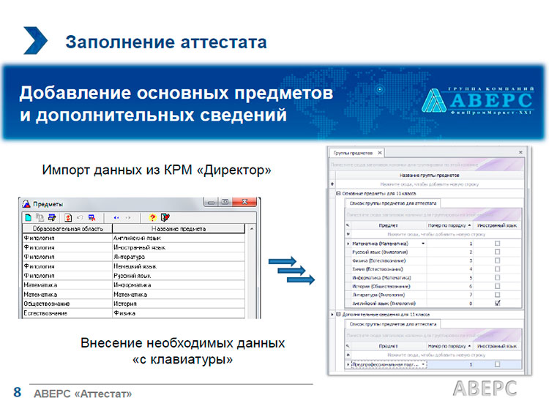Viewport: 549px width, 406px height.
Task: Click the greyed undo arrow icon
Action: pos(80,218)
